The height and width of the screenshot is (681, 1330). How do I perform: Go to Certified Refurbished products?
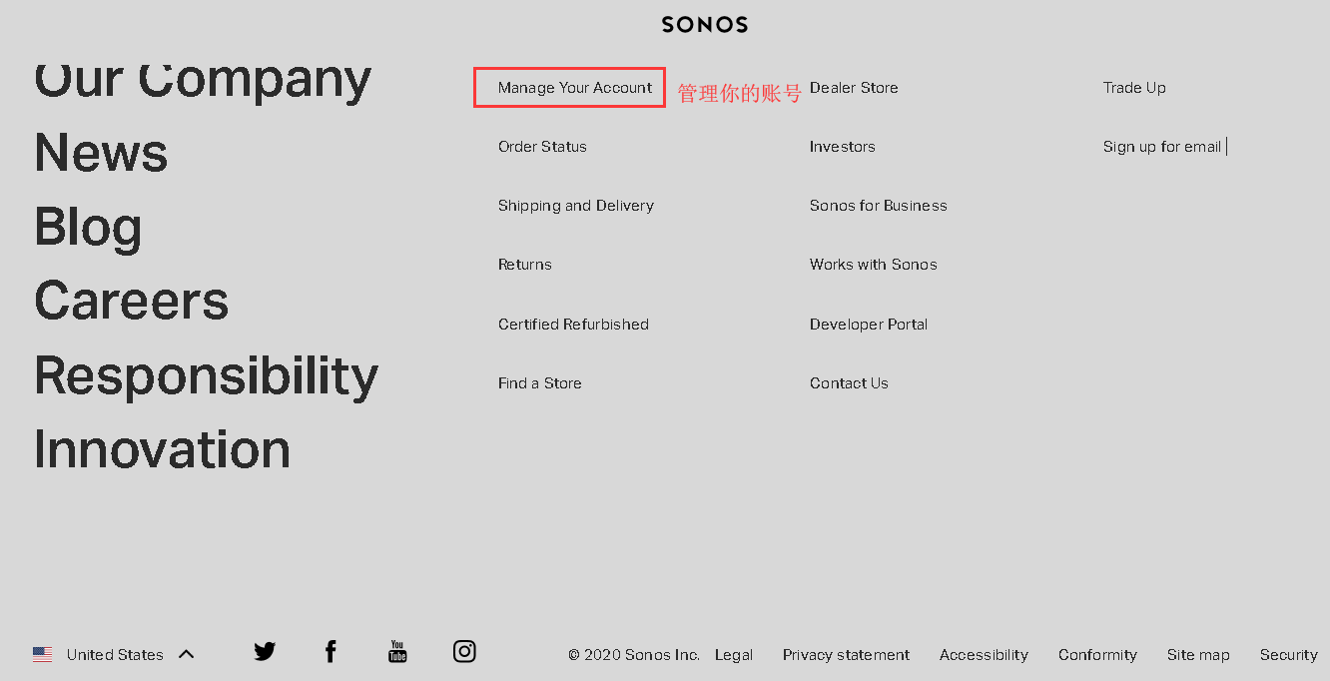click(573, 325)
